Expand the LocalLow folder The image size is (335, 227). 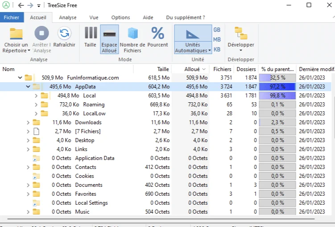tap(36, 113)
